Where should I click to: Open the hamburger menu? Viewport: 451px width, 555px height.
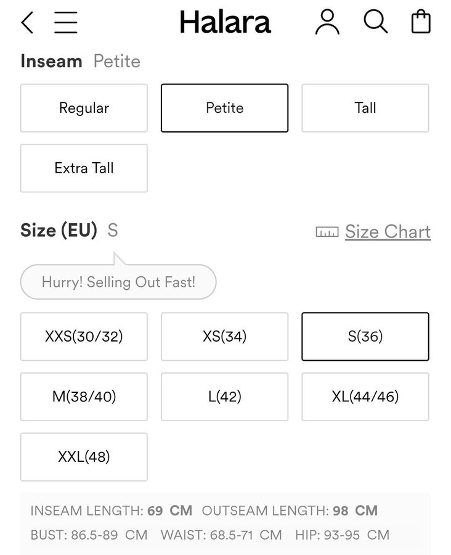point(65,23)
